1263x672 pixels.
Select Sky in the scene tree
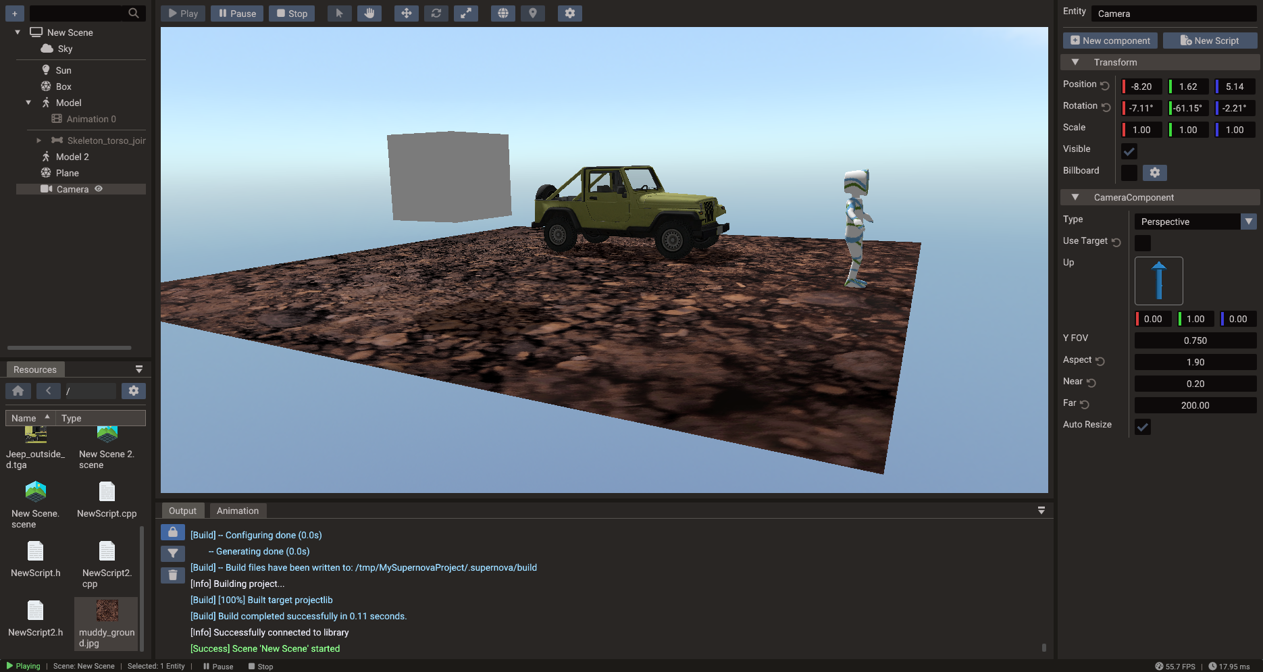point(65,49)
